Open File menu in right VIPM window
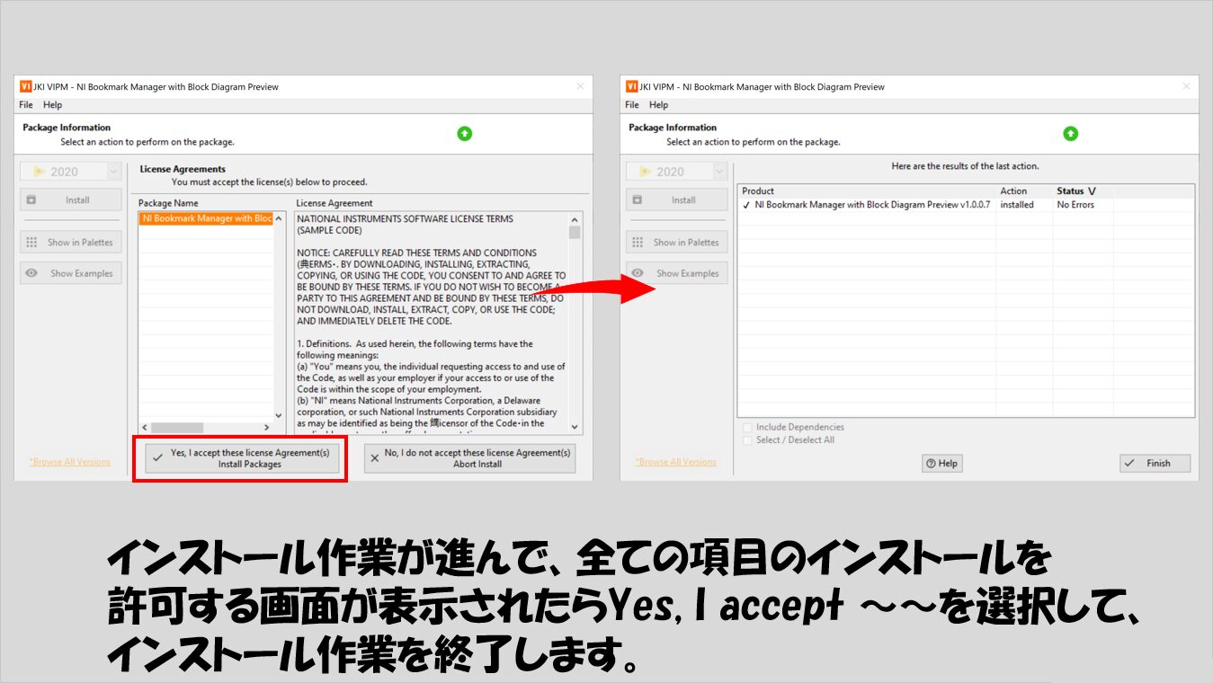 [x=632, y=105]
